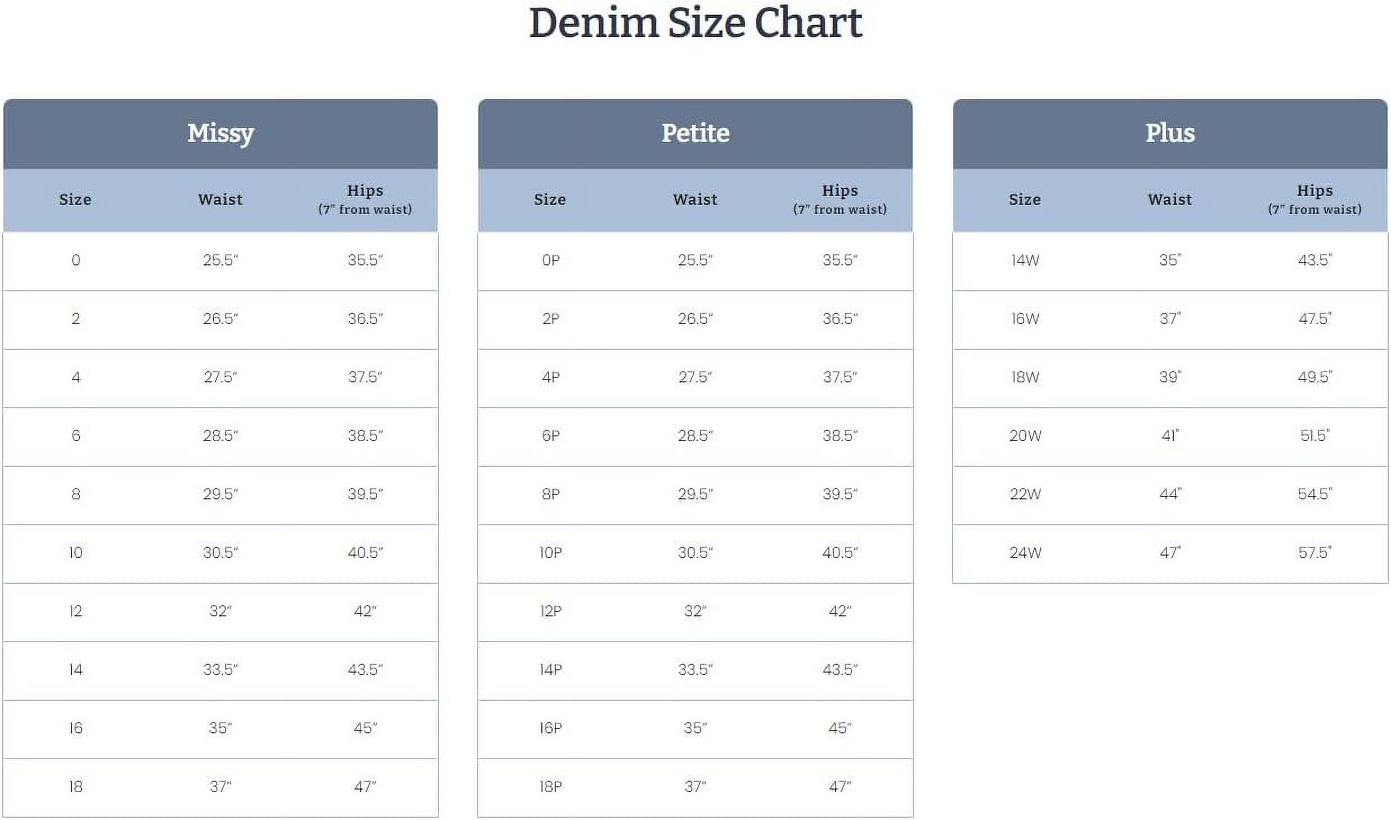This screenshot has height=820, width=1391.
Task: Click the Size column header in Missy table
Action: (75, 200)
